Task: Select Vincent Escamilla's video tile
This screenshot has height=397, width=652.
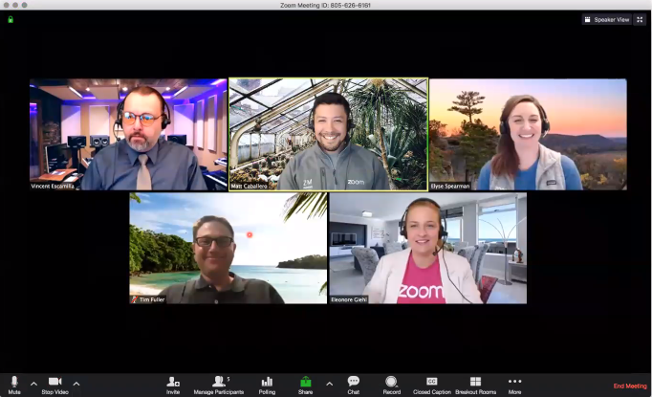Action: click(x=128, y=135)
